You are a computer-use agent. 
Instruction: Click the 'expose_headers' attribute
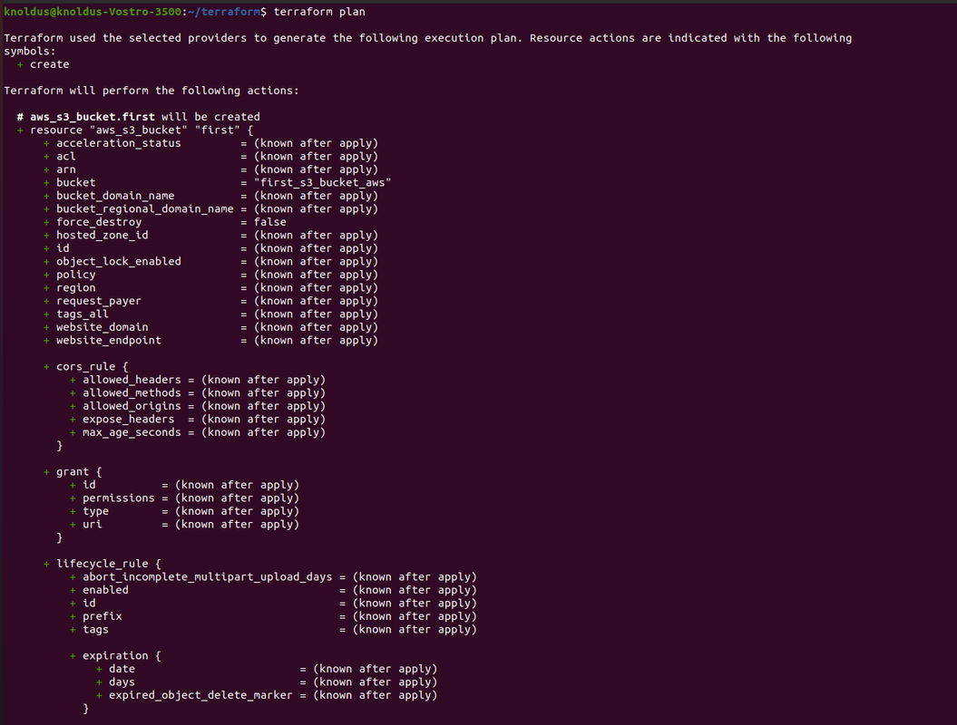coord(128,420)
